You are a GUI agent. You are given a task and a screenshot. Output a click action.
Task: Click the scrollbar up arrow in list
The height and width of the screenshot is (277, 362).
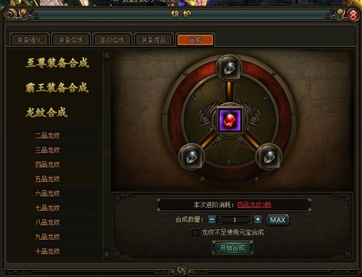107,55
